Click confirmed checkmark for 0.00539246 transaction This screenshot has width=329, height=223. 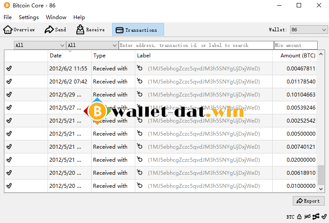coord(9,107)
